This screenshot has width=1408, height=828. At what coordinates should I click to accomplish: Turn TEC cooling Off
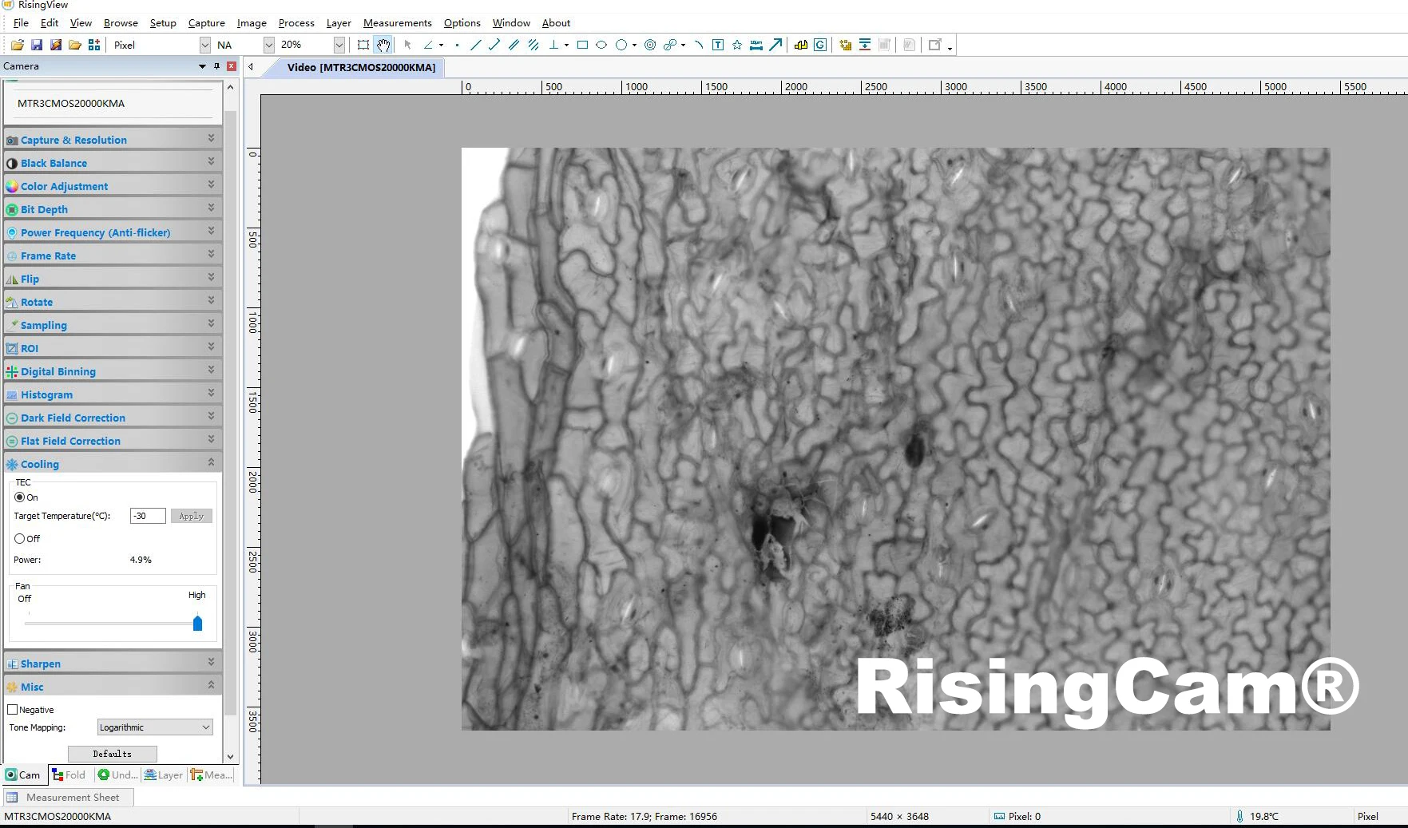coord(20,538)
